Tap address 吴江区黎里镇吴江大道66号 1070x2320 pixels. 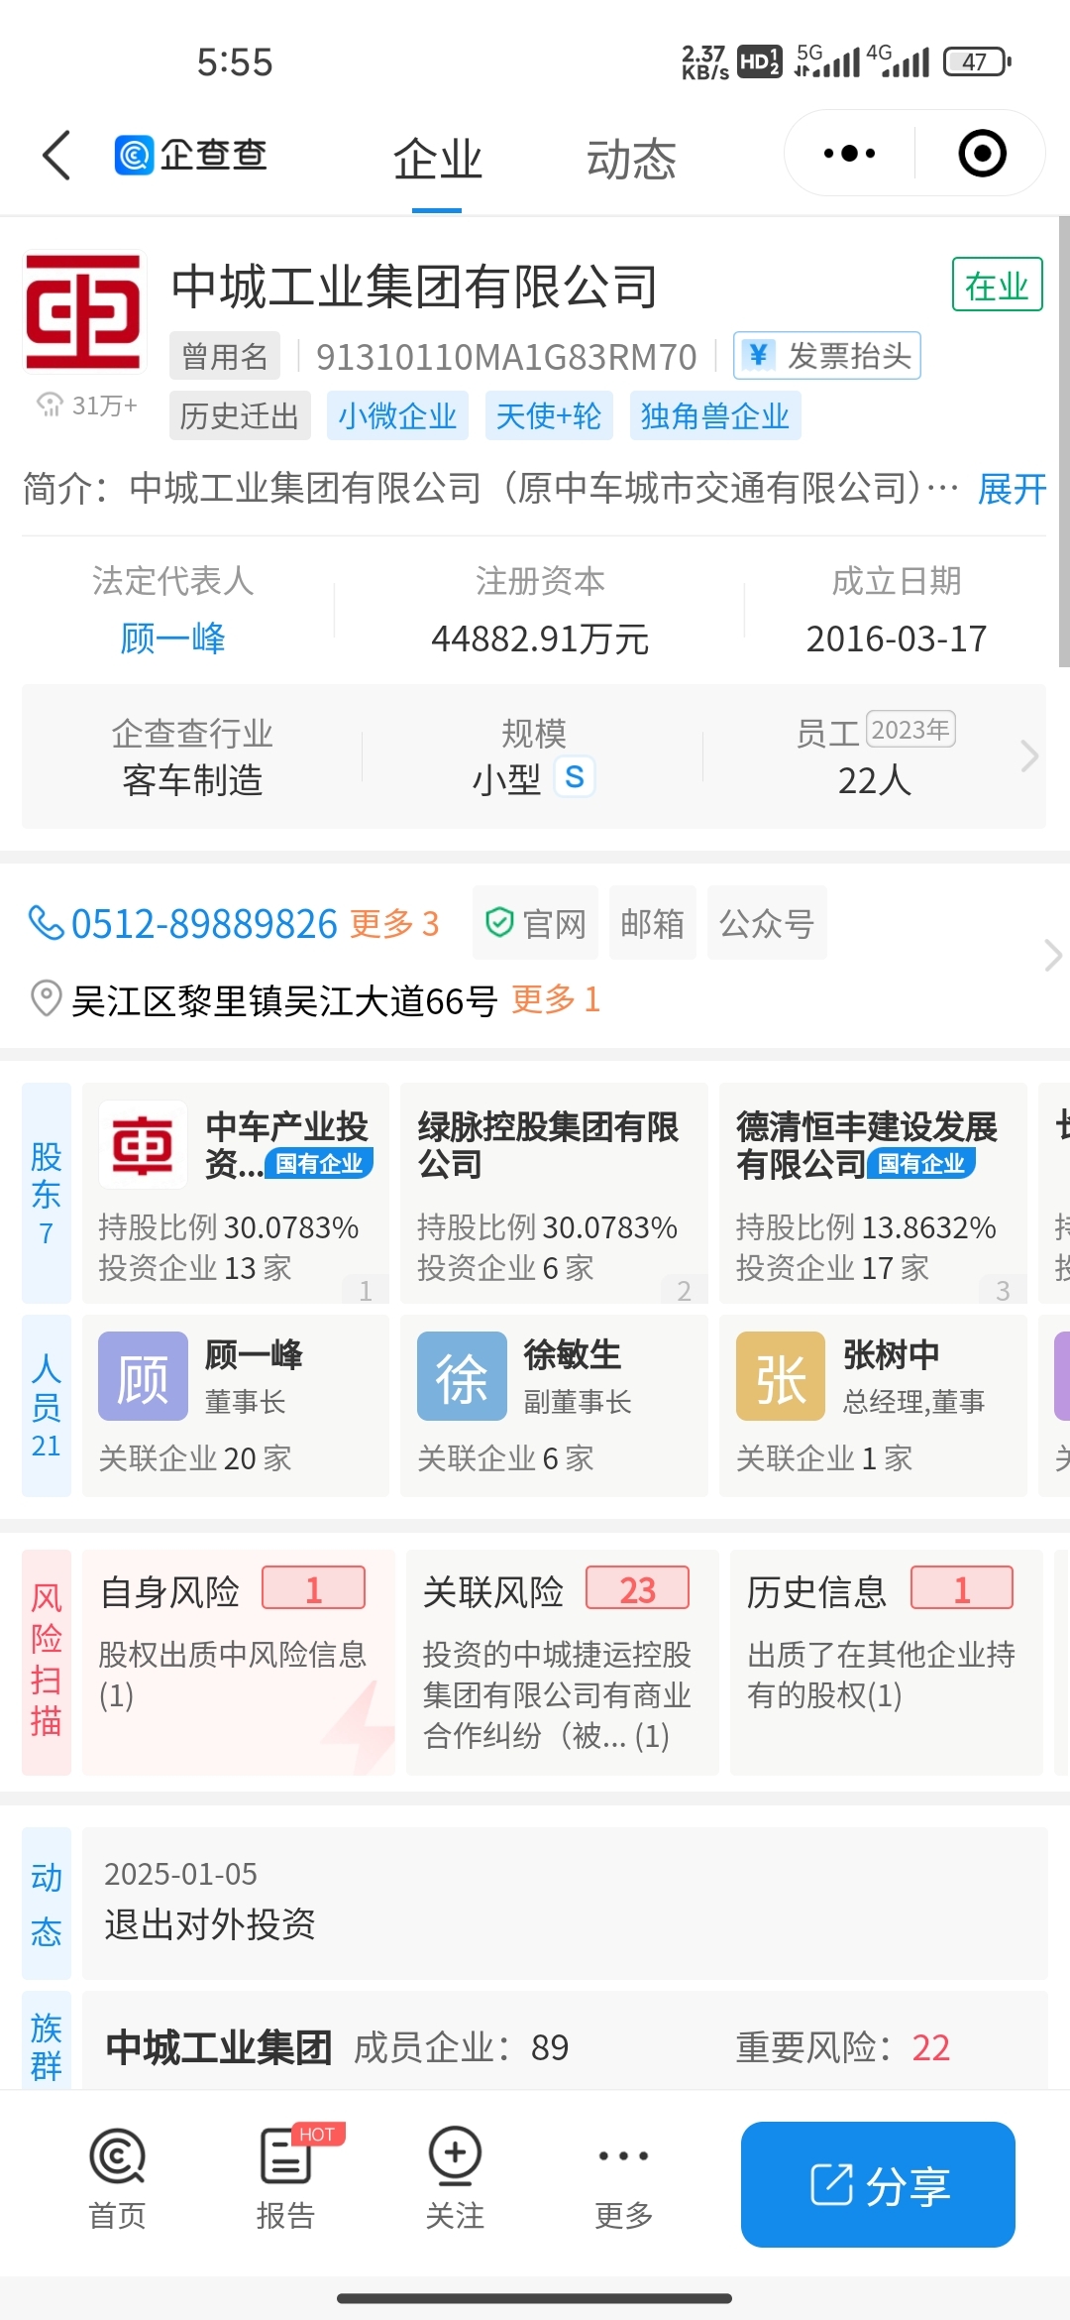pyautogui.click(x=284, y=999)
